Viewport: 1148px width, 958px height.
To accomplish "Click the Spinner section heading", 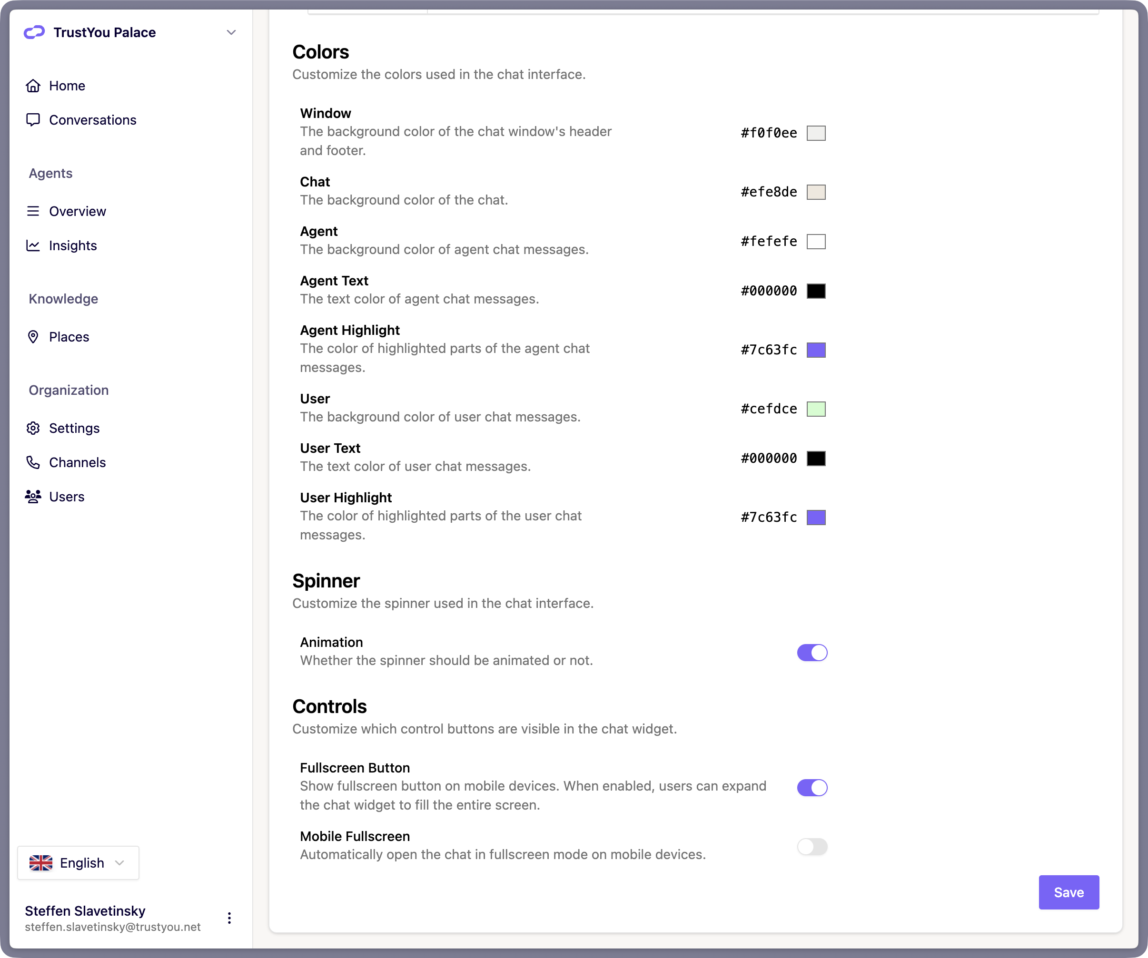I will 326,580.
